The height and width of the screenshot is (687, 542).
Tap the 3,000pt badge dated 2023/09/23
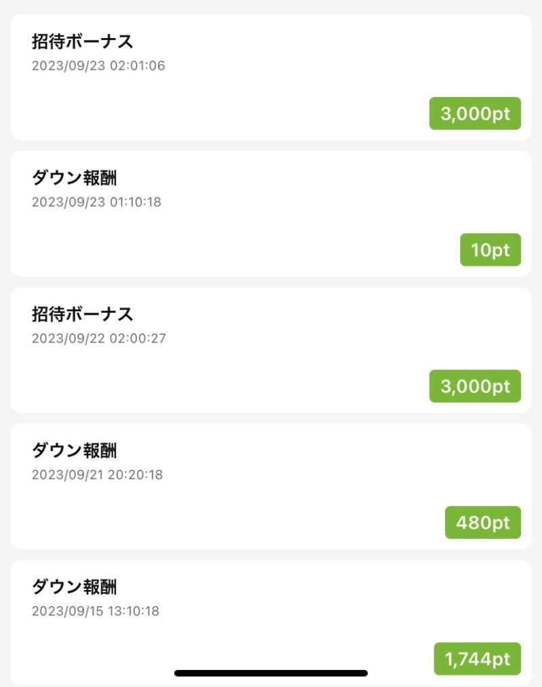[475, 113]
